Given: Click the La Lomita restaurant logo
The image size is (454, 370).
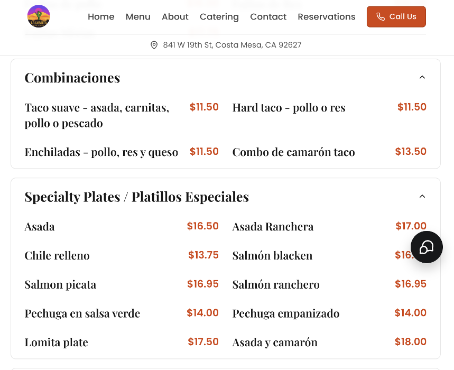Looking at the screenshot, I should click(x=39, y=16).
